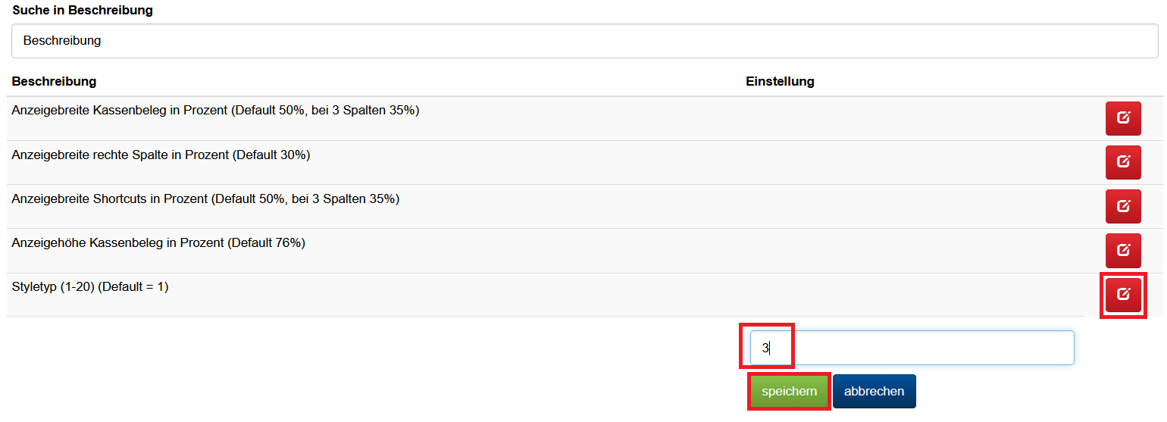This screenshot has height=422, width=1167.
Task: Select the Styletyp (1-20) description text
Action: point(90,287)
